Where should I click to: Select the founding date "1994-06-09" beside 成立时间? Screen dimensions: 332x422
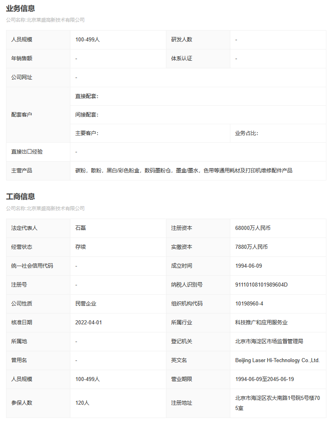(248, 266)
